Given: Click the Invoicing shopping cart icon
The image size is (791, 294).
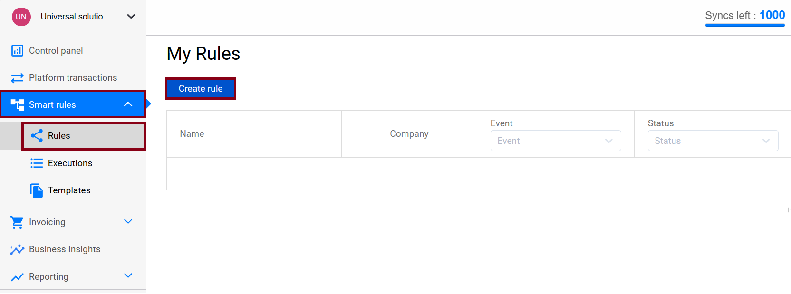Looking at the screenshot, I should click(16, 221).
